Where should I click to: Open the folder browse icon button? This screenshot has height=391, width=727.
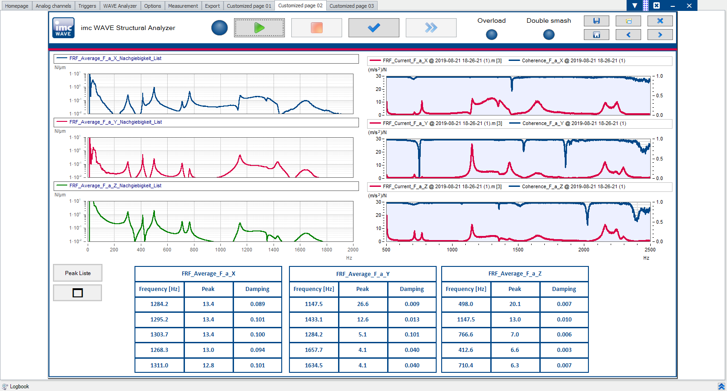click(x=628, y=21)
